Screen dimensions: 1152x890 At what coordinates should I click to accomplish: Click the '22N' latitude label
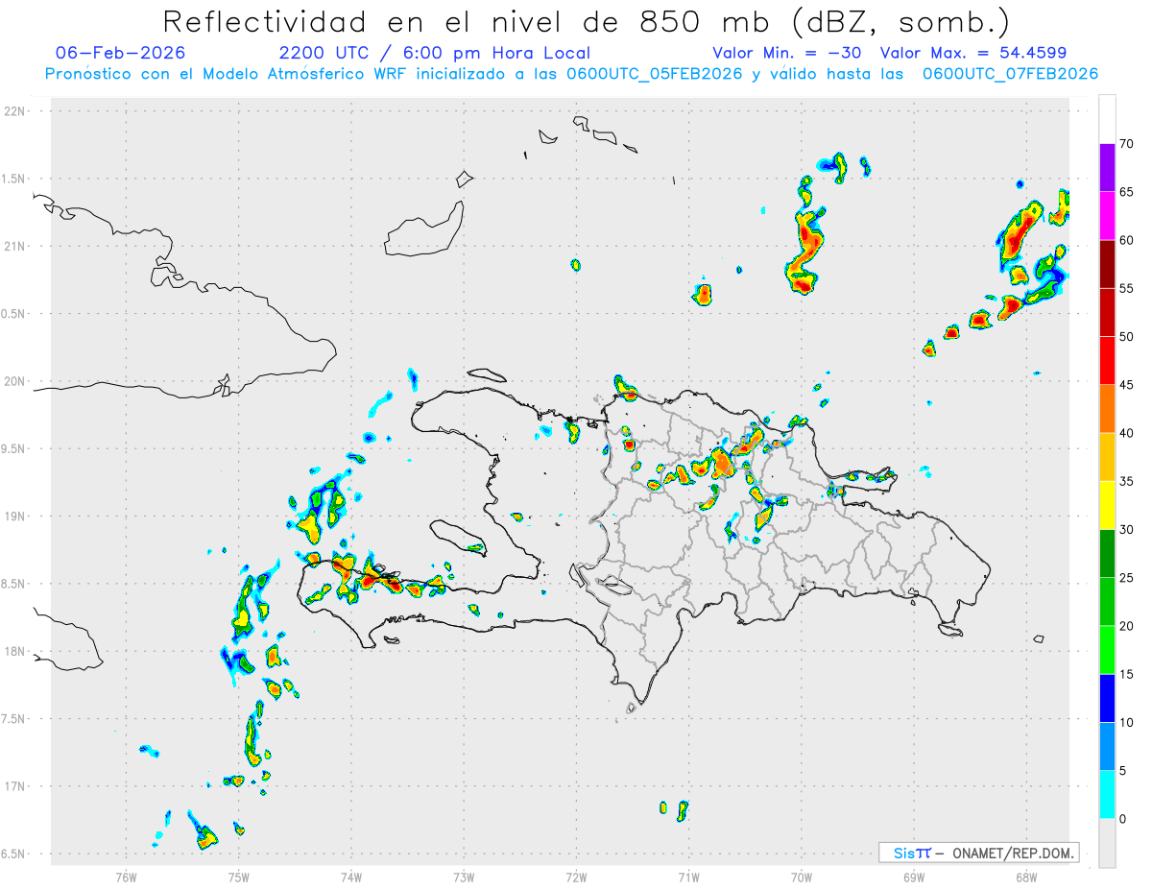coord(15,110)
